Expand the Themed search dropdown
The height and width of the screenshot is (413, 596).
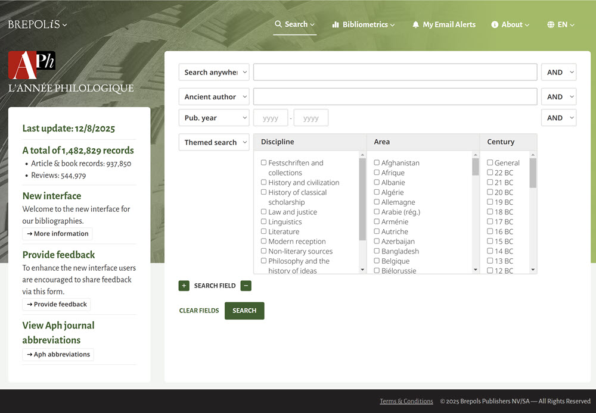214,142
